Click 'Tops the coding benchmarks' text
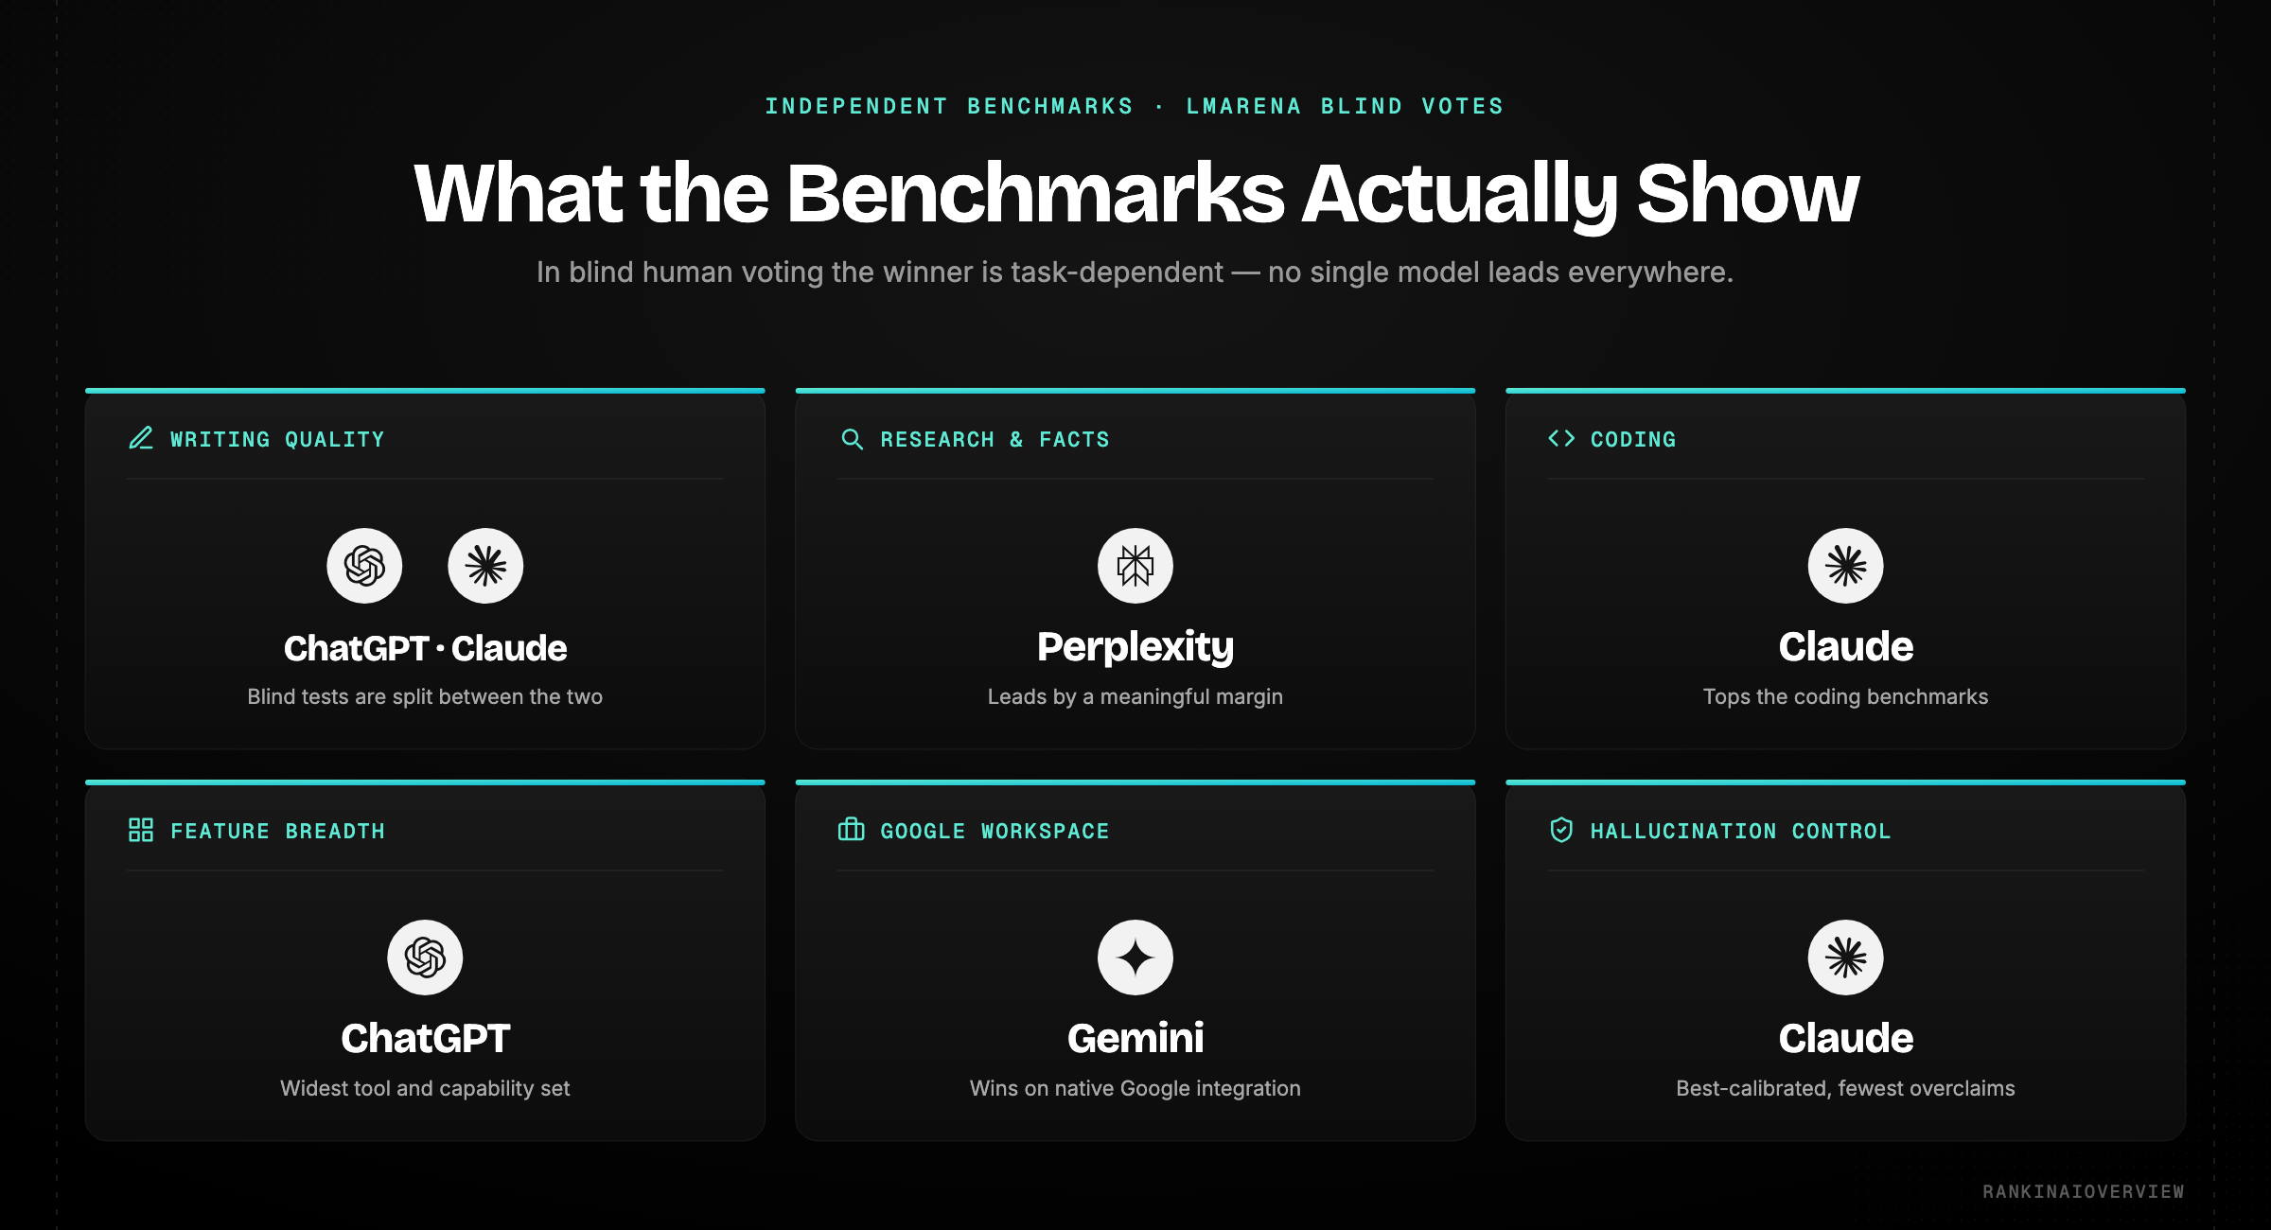The width and height of the screenshot is (2271, 1230). 1845,697
